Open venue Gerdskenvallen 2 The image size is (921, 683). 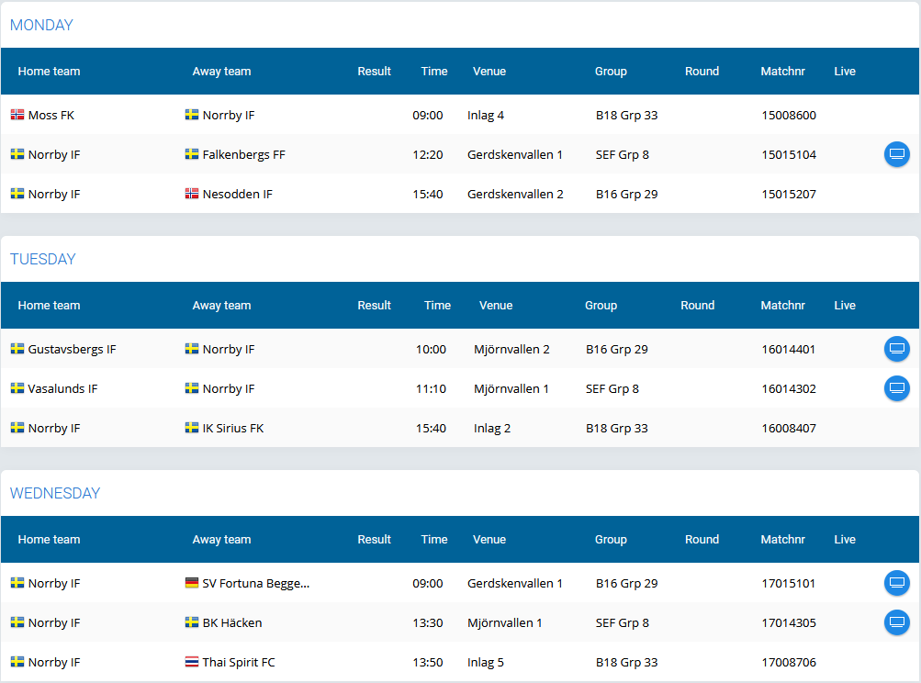click(515, 194)
